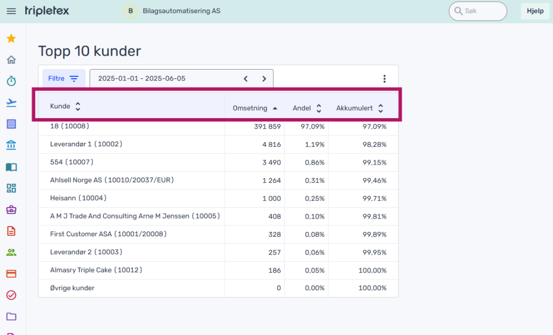Open the Filtre filter panel
This screenshot has width=553, height=335.
[64, 78]
